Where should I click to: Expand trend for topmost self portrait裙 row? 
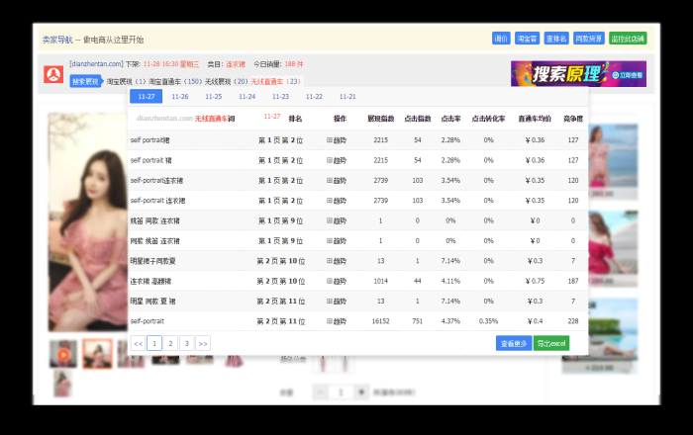pyautogui.click(x=337, y=140)
